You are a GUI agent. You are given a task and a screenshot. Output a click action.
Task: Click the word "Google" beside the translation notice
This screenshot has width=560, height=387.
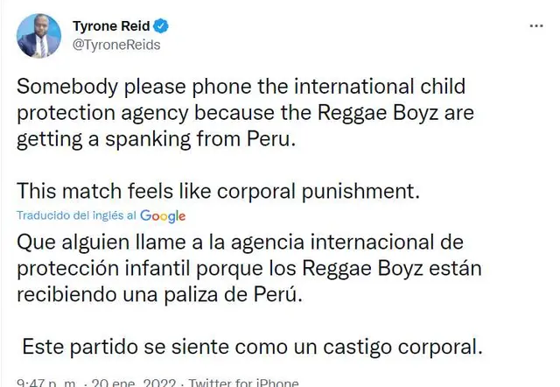coord(163,215)
